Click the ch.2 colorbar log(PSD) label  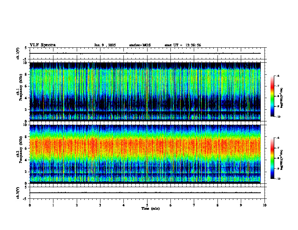282,160
